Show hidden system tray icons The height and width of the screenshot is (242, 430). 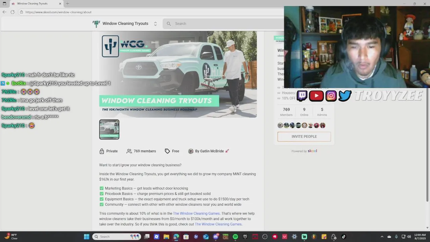(382, 237)
